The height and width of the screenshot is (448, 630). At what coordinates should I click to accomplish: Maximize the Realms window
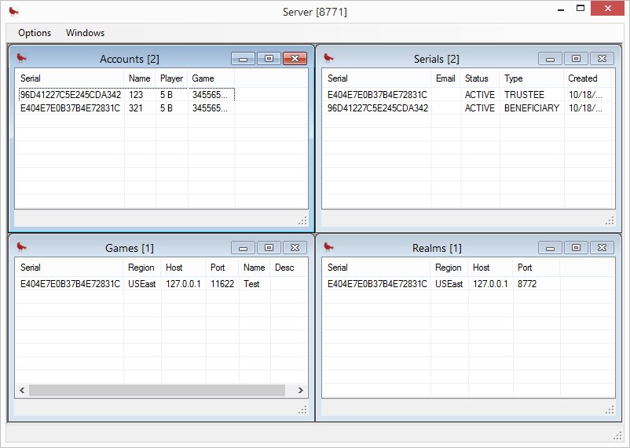(576, 248)
